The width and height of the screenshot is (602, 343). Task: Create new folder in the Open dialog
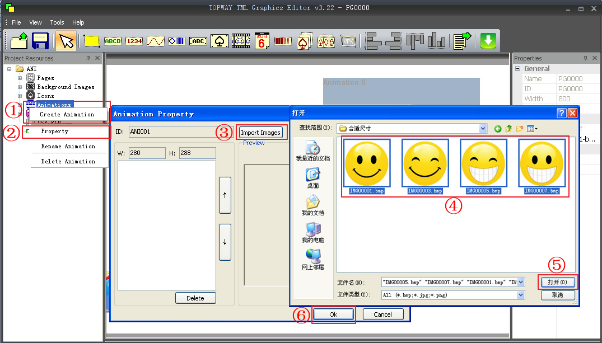pos(520,129)
